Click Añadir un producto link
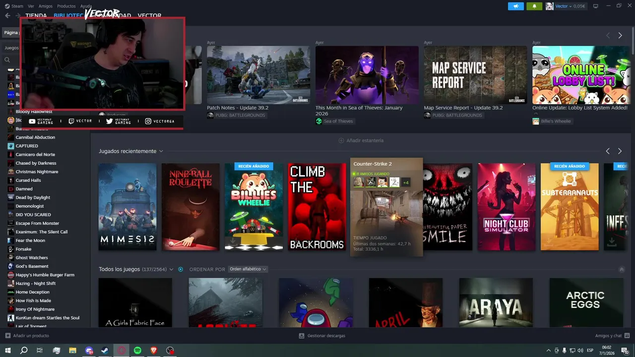Viewport: 635px width, 357px height. point(27,336)
